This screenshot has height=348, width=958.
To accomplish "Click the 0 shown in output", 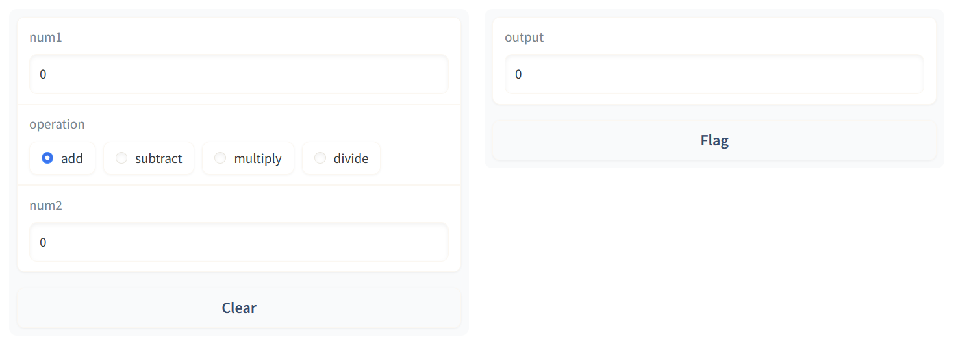I will 518,74.
